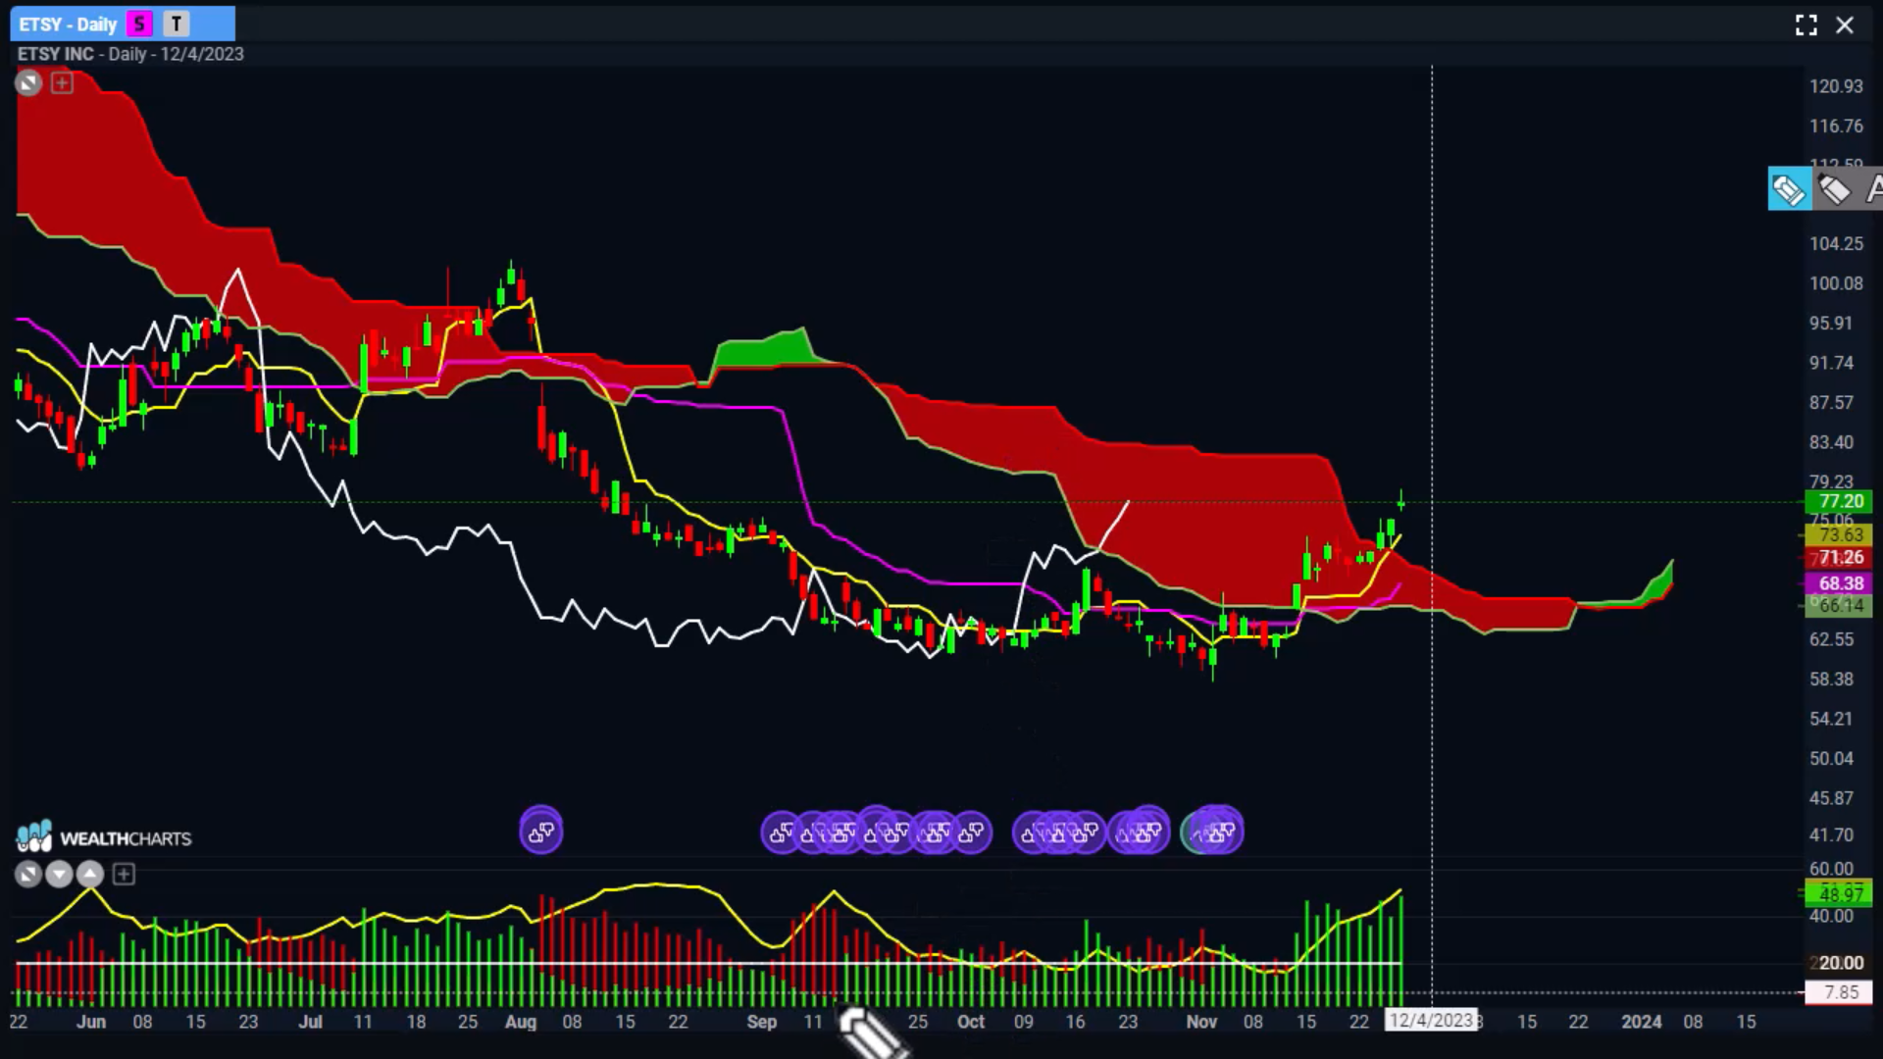Viewport: 1883px width, 1059px height.
Task: Click the magenta S badge on the ETSY tab
Action: (x=139, y=24)
